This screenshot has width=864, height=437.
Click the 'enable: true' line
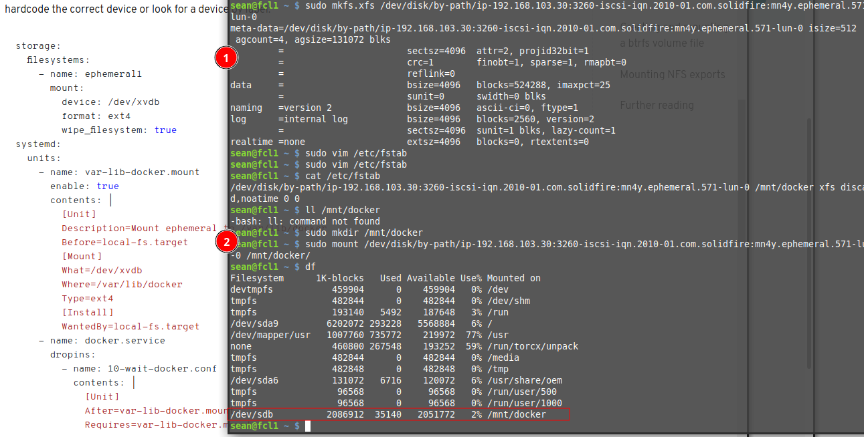(x=84, y=186)
